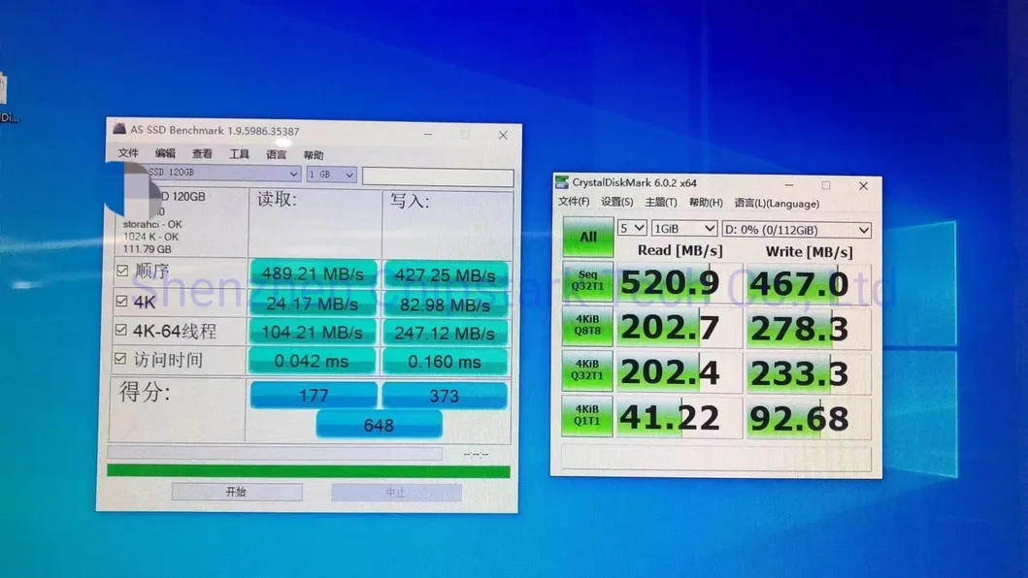Close the CrystalDiskMark window

(x=863, y=185)
